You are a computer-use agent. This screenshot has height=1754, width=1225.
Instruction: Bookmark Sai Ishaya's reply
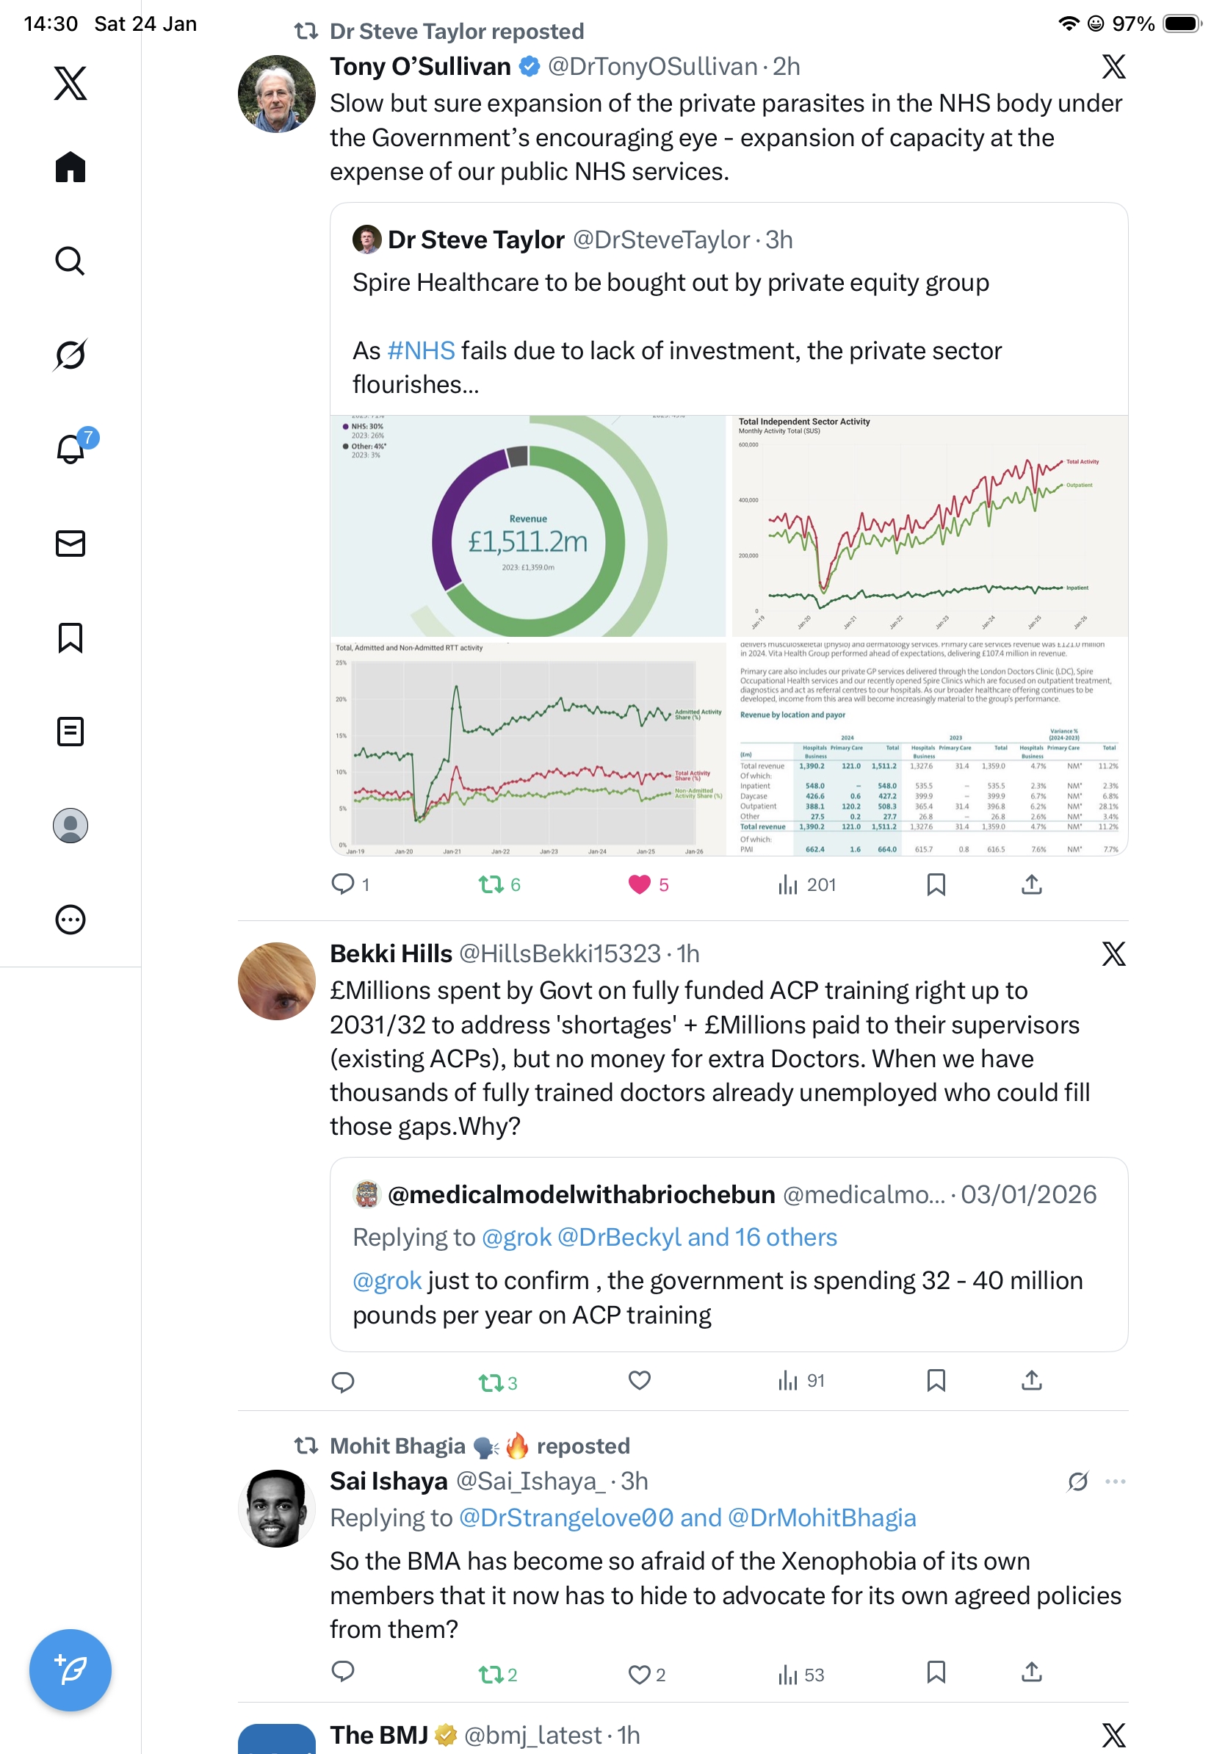tap(936, 1672)
